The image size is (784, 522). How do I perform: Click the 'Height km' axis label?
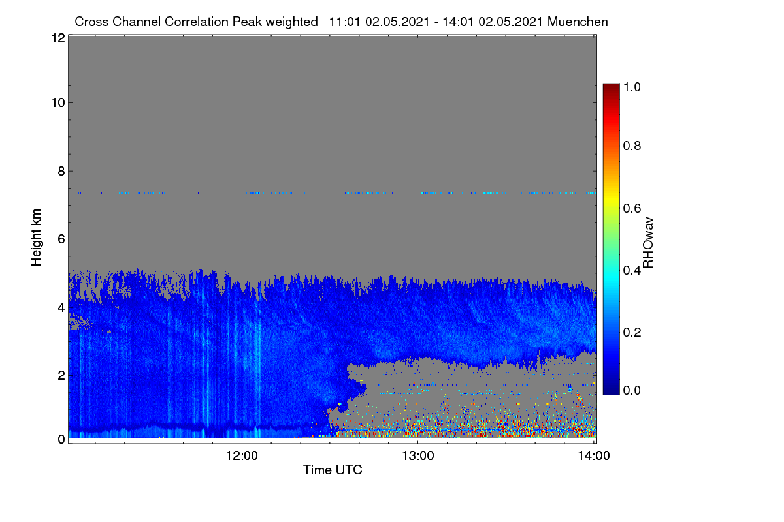tap(36, 237)
